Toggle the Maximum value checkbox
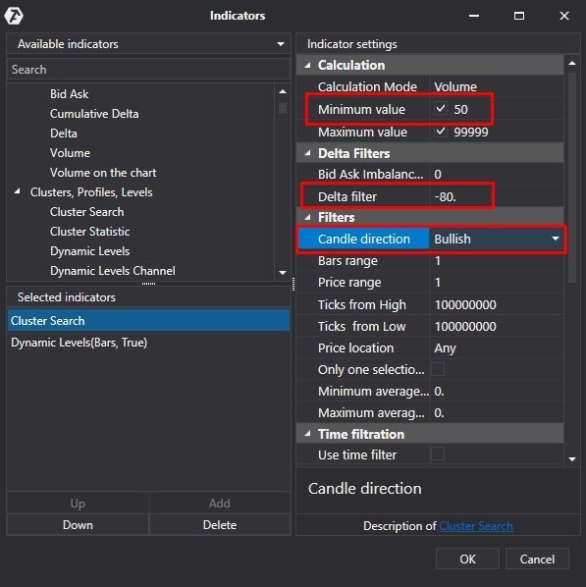586x587 pixels. tap(441, 132)
